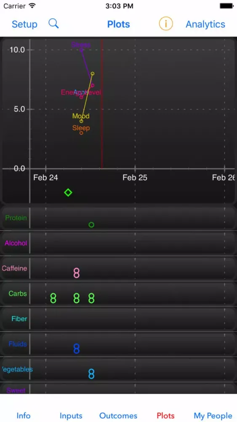Click the Carbs row label

[18, 293]
